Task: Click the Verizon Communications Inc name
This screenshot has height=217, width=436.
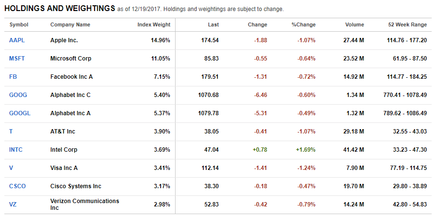Action: [84, 205]
